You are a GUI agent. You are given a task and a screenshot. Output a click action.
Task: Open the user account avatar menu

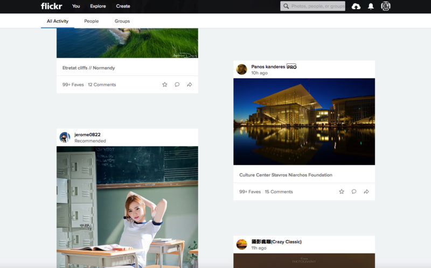pos(386,6)
